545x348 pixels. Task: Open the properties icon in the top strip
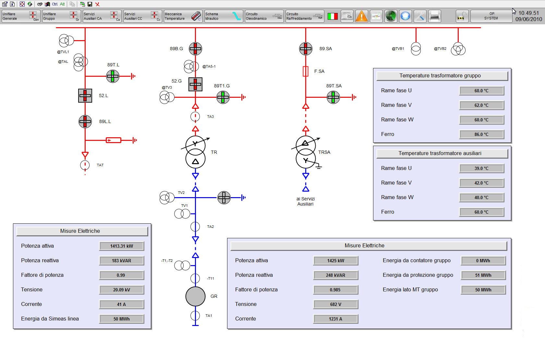click(x=5, y=4)
